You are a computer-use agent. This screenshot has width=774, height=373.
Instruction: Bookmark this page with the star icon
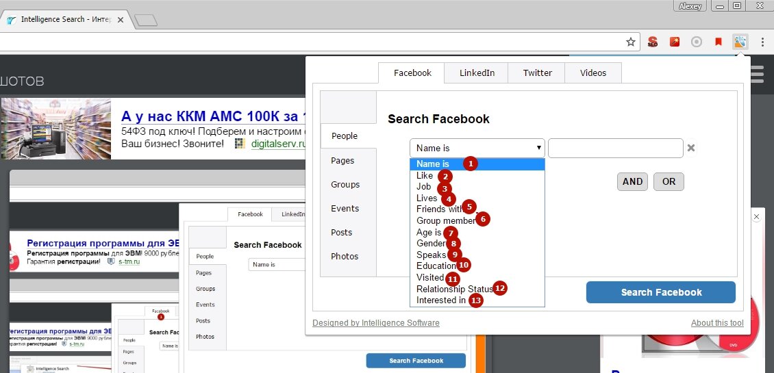point(630,42)
